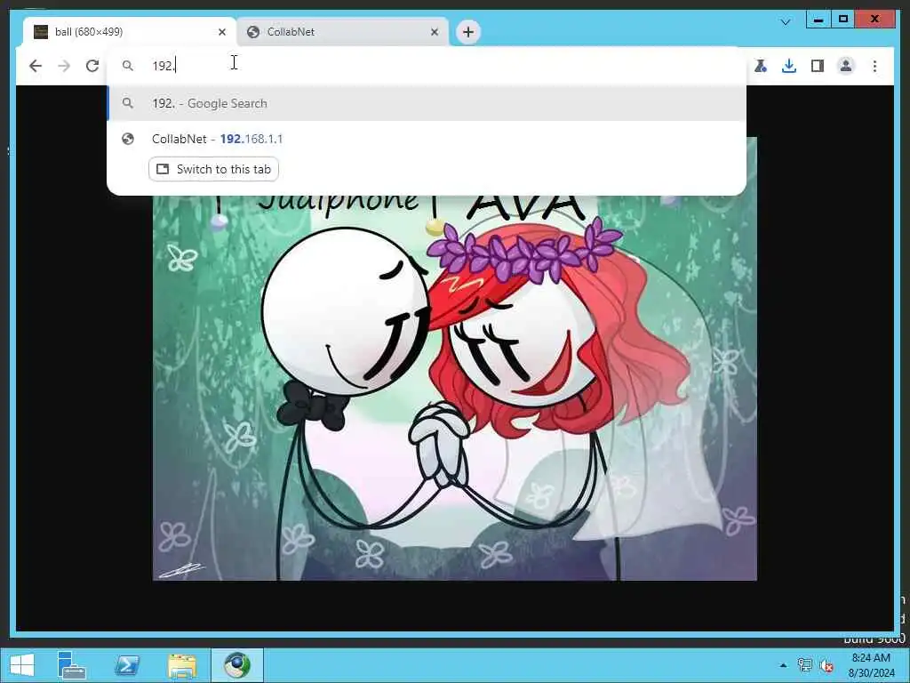Add a new browser tab
Viewport: 910px width, 683px height.
coord(468,32)
